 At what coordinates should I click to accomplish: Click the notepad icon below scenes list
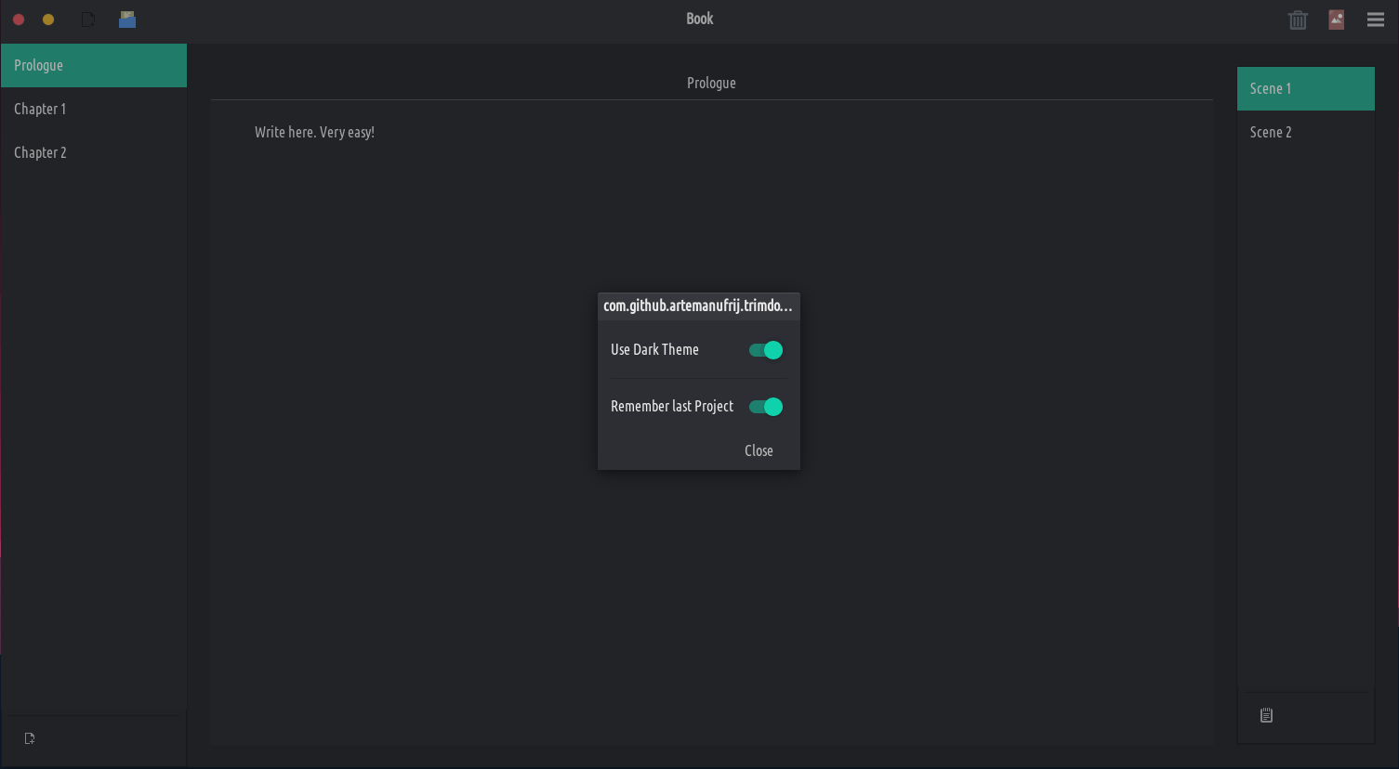[x=1266, y=715]
